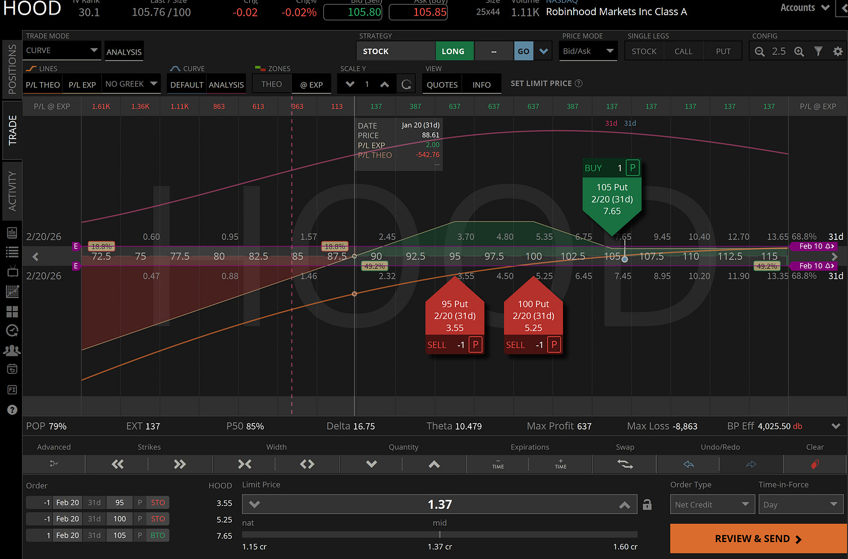Decrease Scale Y value
This screenshot has width=848, height=559.
pyautogui.click(x=350, y=84)
